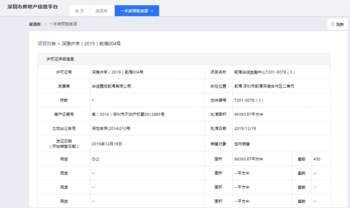Click the property certificate number 粤（2016）深圳市不动产权第0012885号
The height and width of the screenshot is (208, 350).
128,114
